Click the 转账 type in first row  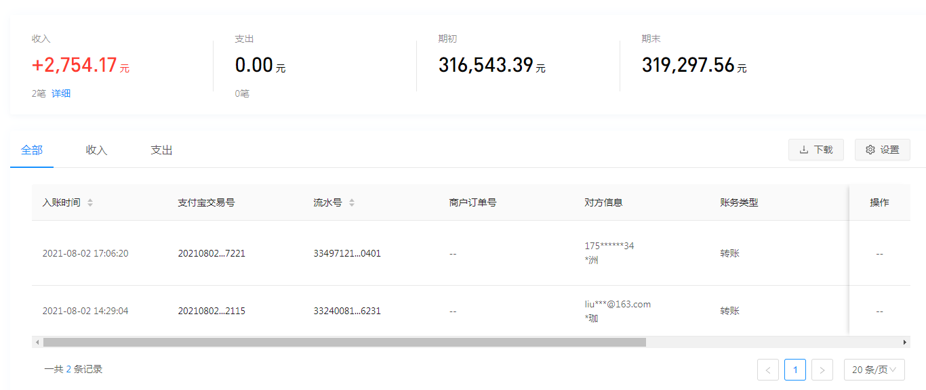(x=729, y=253)
